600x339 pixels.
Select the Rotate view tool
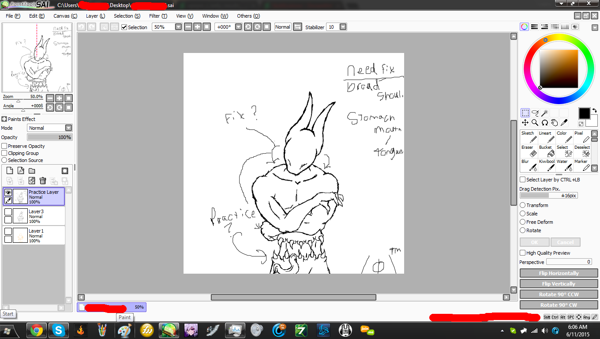pyautogui.click(x=544, y=122)
